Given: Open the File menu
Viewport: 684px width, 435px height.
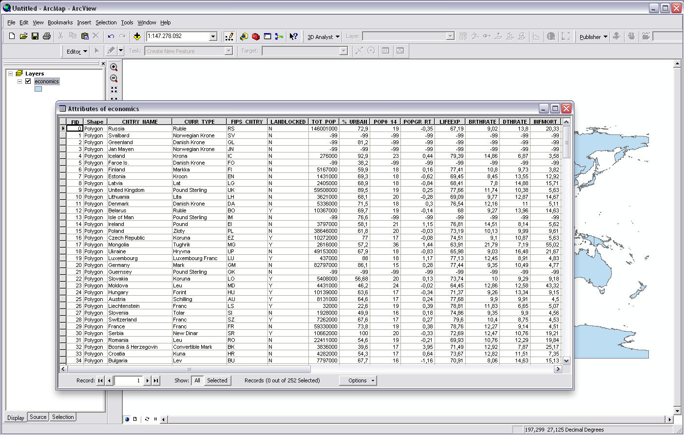Looking at the screenshot, I should (11, 22).
